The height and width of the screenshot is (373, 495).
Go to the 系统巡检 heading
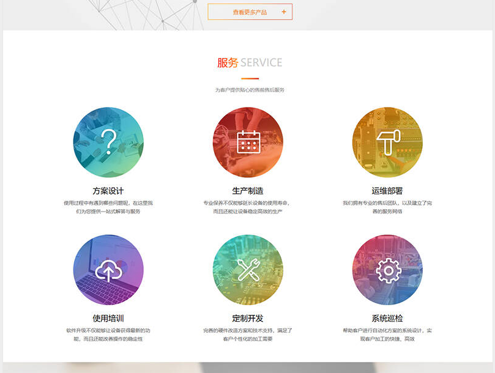point(387,318)
